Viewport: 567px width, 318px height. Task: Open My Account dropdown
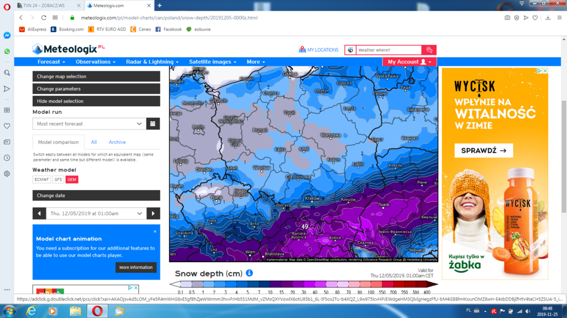(x=409, y=62)
